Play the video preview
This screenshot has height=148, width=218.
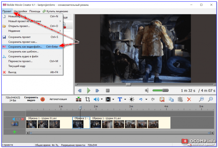coord(89,90)
